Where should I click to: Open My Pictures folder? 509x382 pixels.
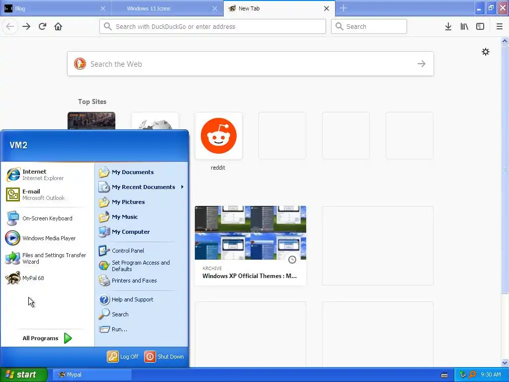coord(122,202)
